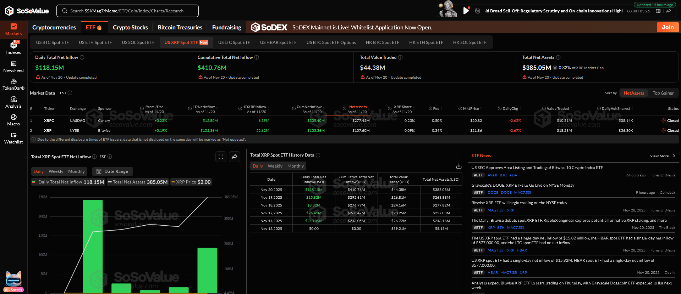Open Macro from the sidebar
The image size is (681, 294).
click(13, 120)
